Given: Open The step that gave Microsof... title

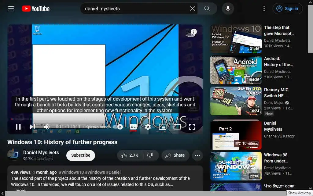Looking at the screenshot, I should pos(279,30).
